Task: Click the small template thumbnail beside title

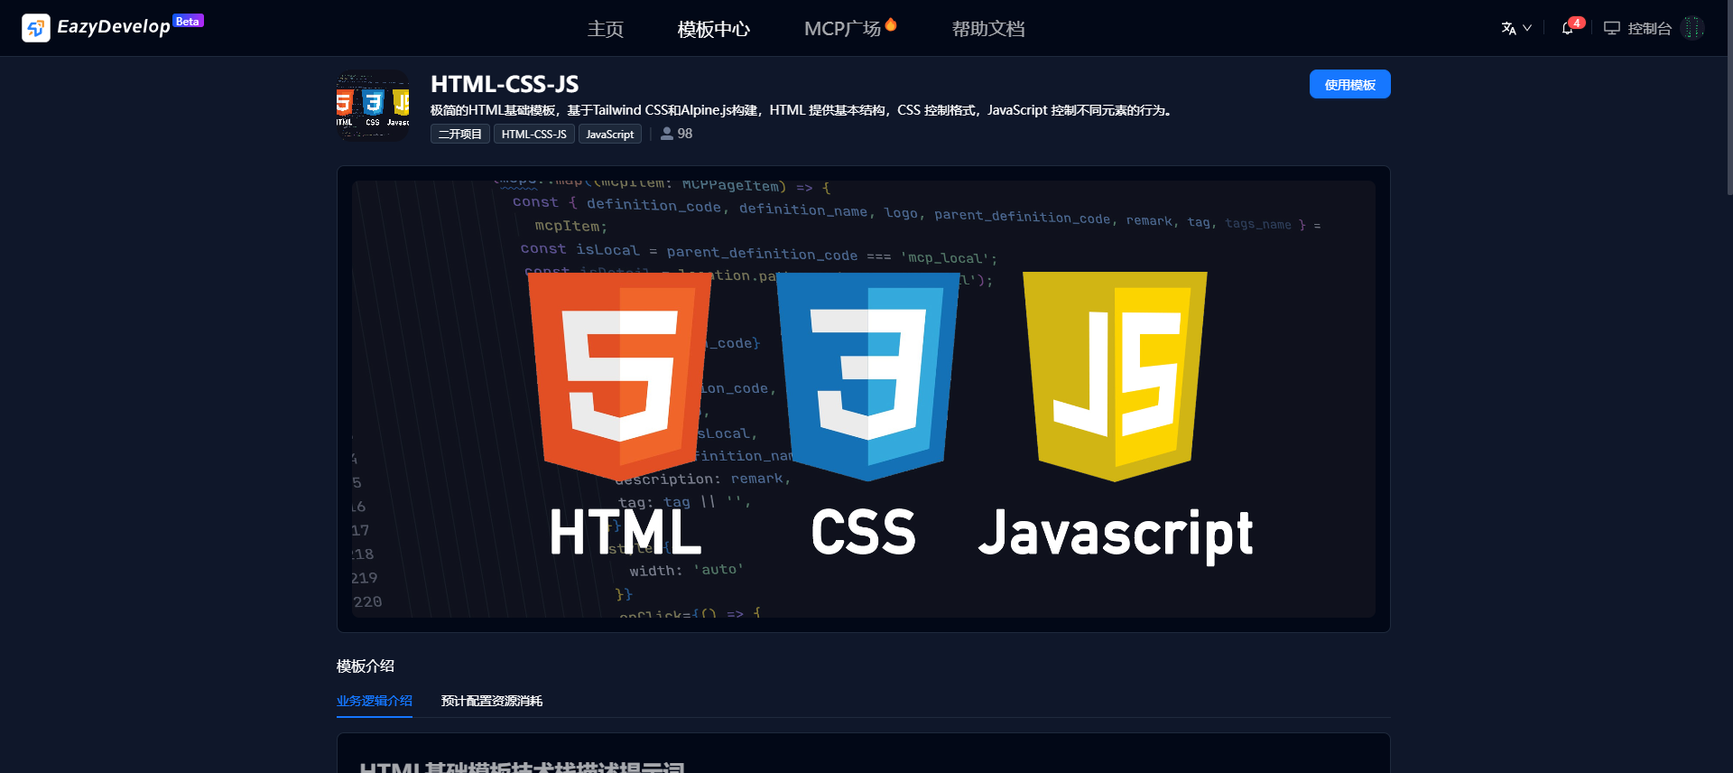Action: pyautogui.click(x=373, y=106)
